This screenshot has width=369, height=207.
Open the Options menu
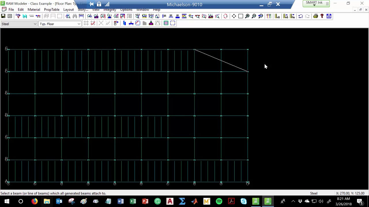(126, 9)
